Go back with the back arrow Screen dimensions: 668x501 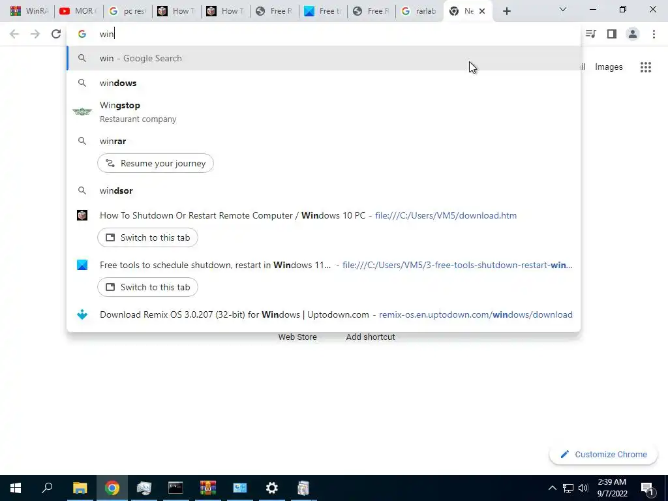[14, 34]
